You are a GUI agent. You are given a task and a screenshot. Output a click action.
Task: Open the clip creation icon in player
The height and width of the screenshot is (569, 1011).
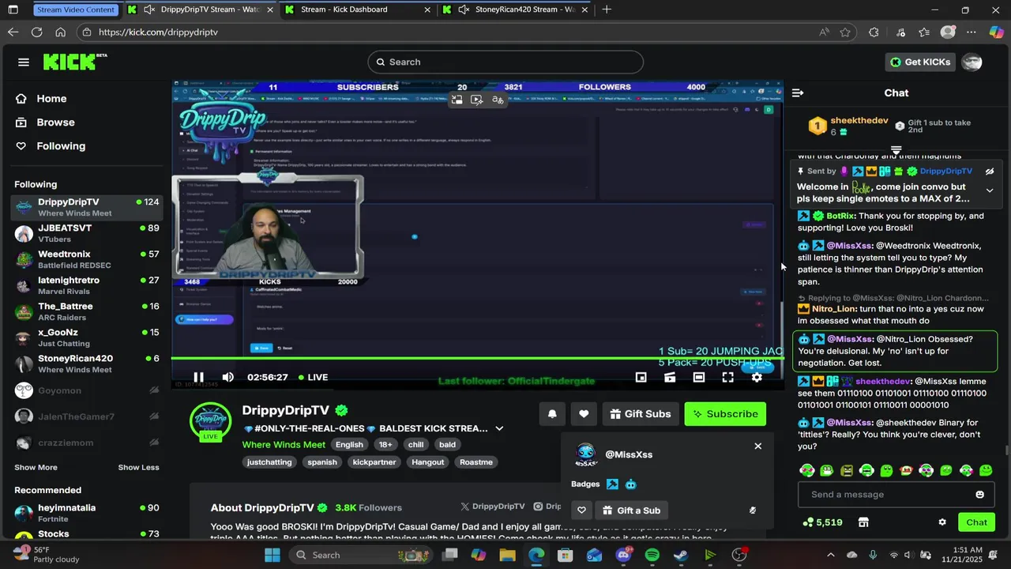670,377
